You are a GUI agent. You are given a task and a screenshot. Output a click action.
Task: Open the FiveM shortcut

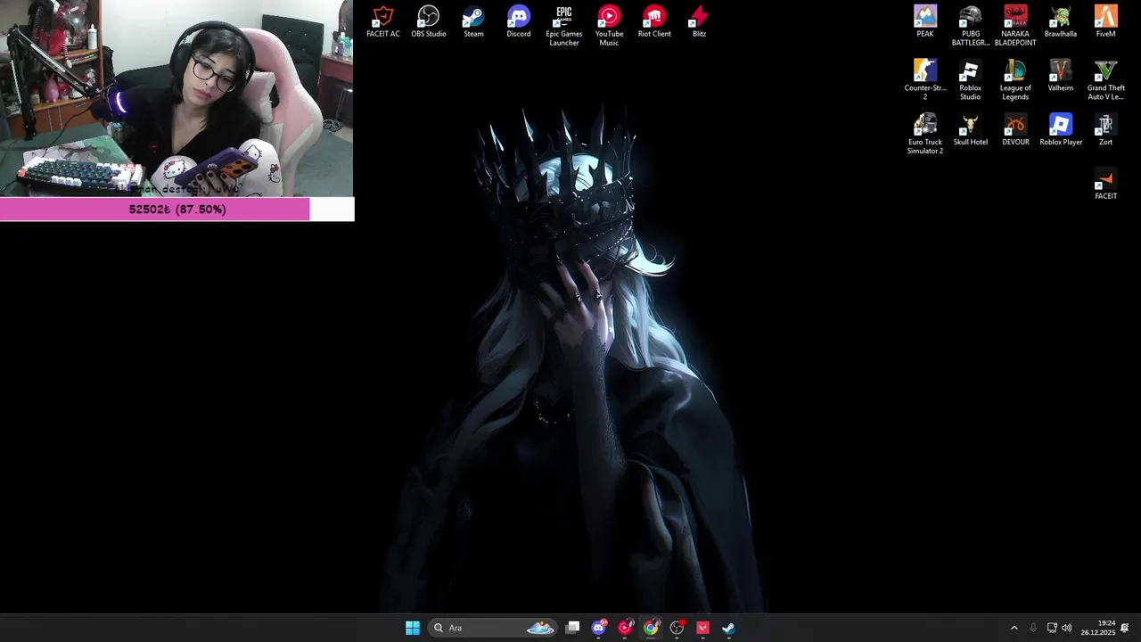(x=1105, y=22)
